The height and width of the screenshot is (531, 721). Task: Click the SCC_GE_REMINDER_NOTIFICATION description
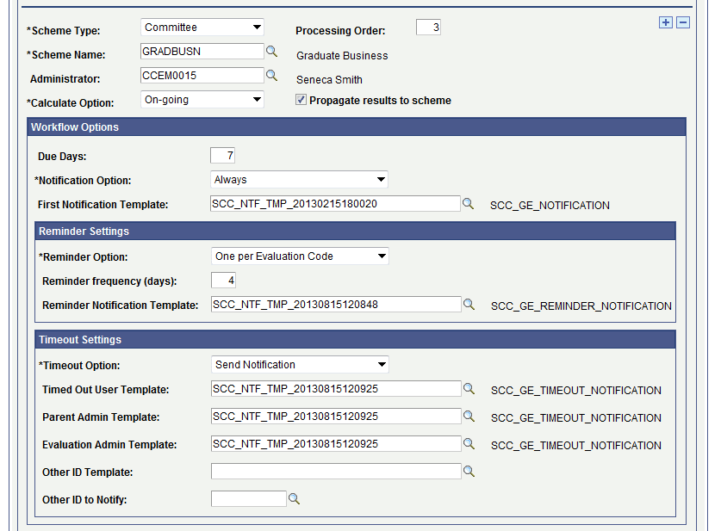pyautogui.click(x=581, y=306)
